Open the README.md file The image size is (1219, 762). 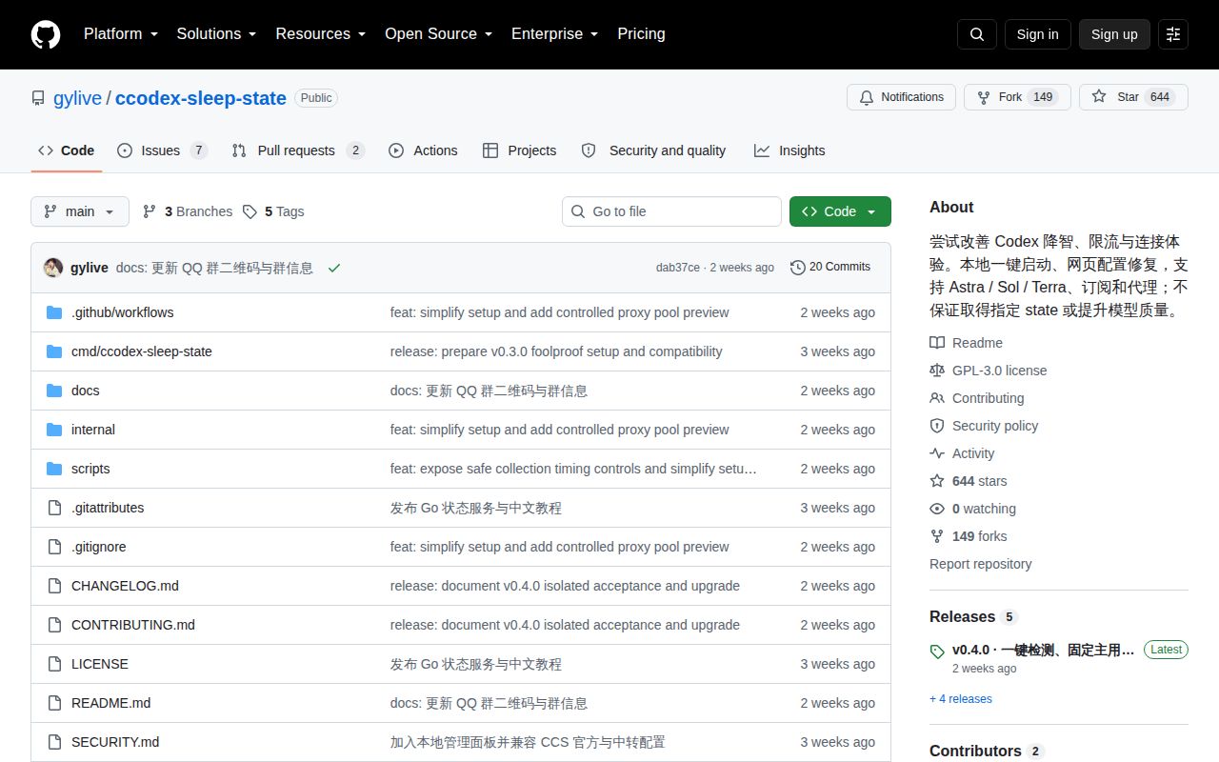point(110,703)
